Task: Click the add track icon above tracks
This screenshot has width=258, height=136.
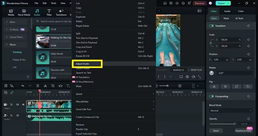Action: (x=6, y=92)
